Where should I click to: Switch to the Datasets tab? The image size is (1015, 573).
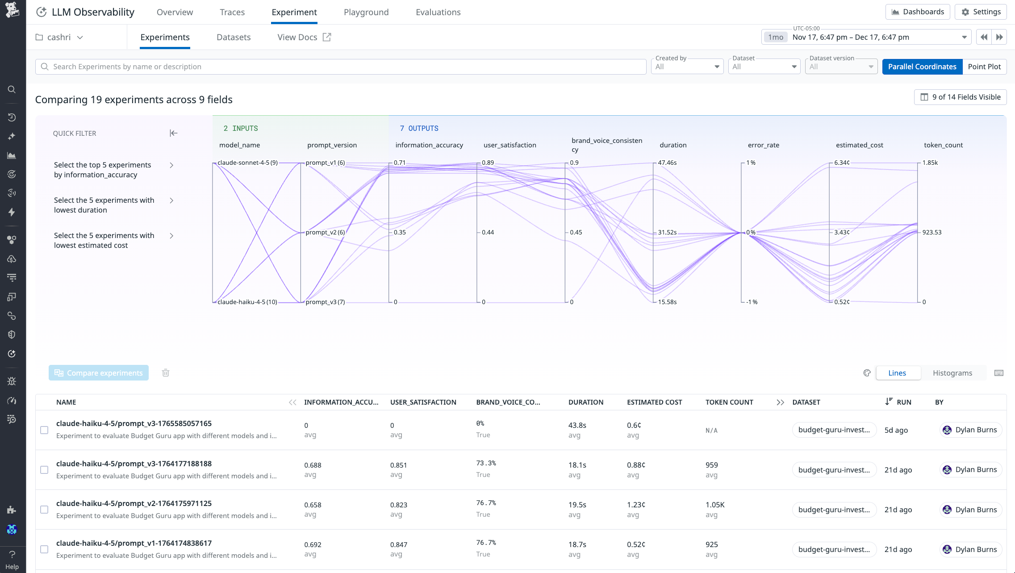tap(234, 37)
